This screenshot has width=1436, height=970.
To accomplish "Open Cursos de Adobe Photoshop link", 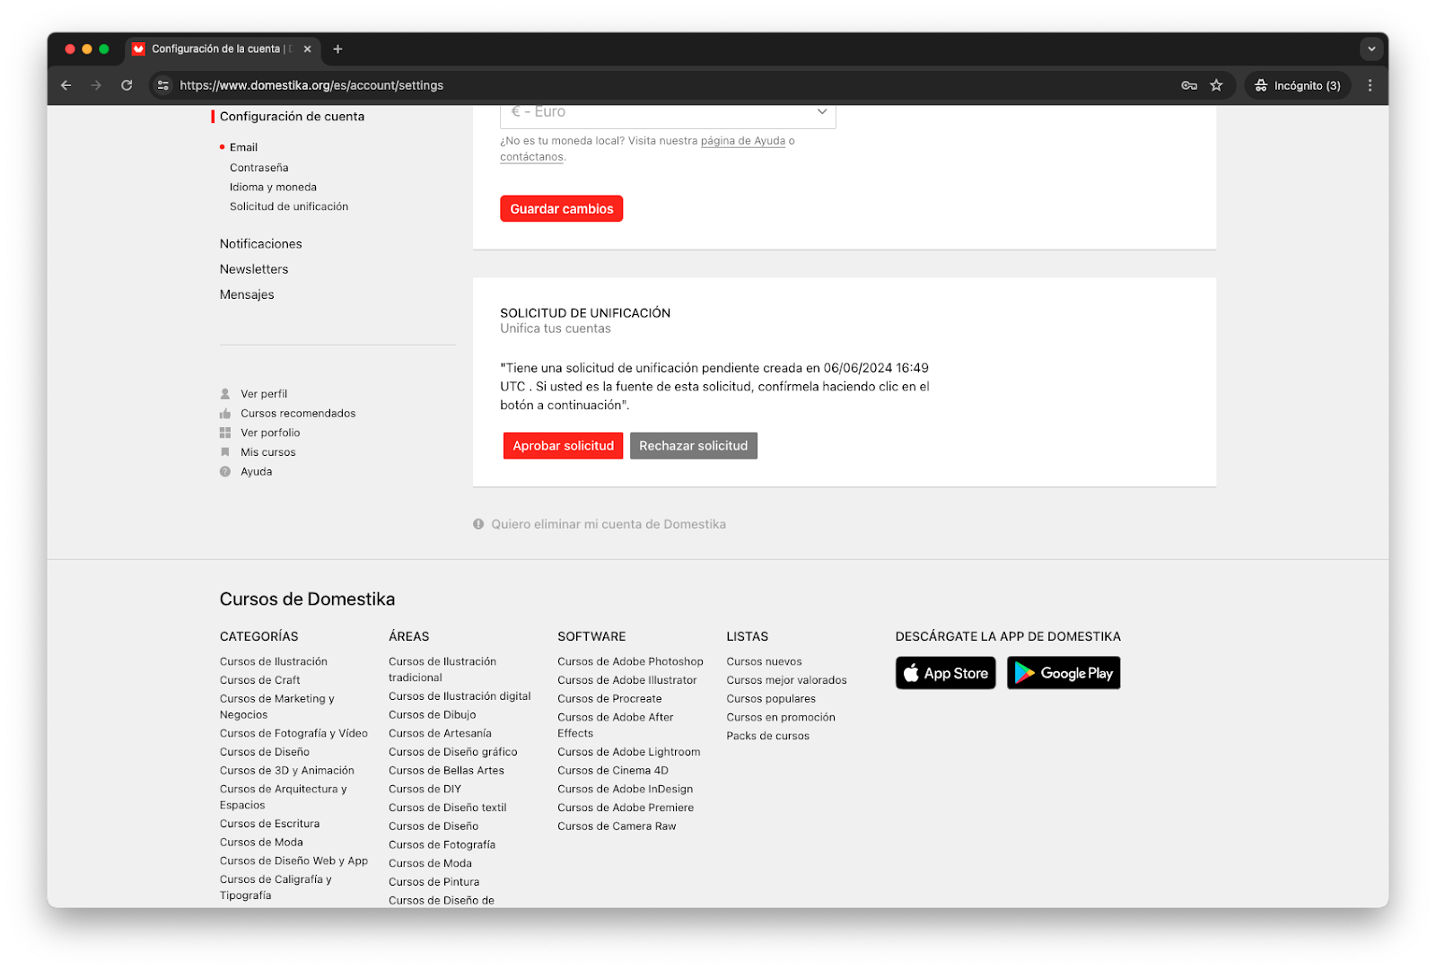I will [x=630, y=661].
